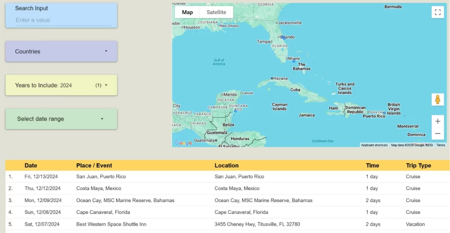Click the Google logo on map
Viewport: 450px width, 233px height.
[x=183, y=143]
